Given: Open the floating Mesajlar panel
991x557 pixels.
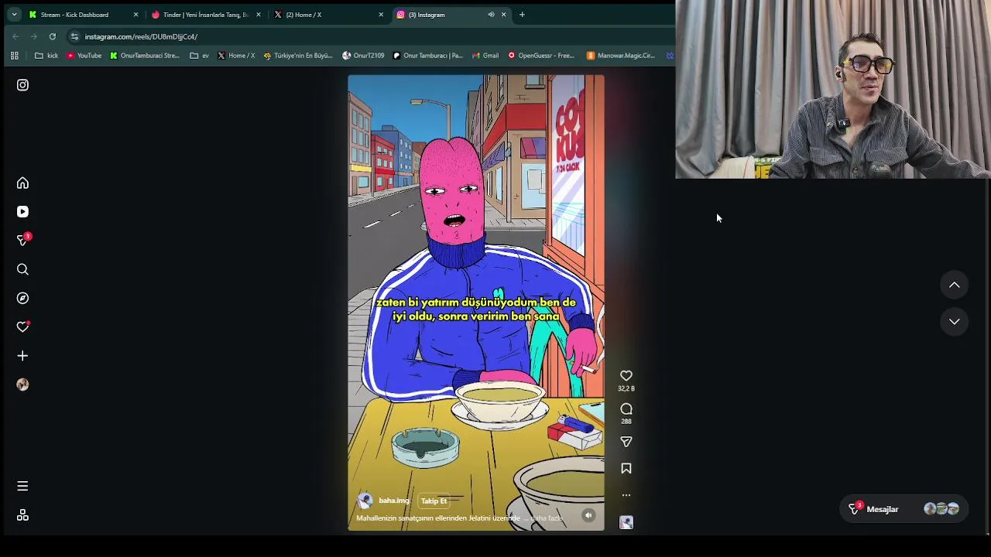Looking at the screenshot, I should pos(904,509).
